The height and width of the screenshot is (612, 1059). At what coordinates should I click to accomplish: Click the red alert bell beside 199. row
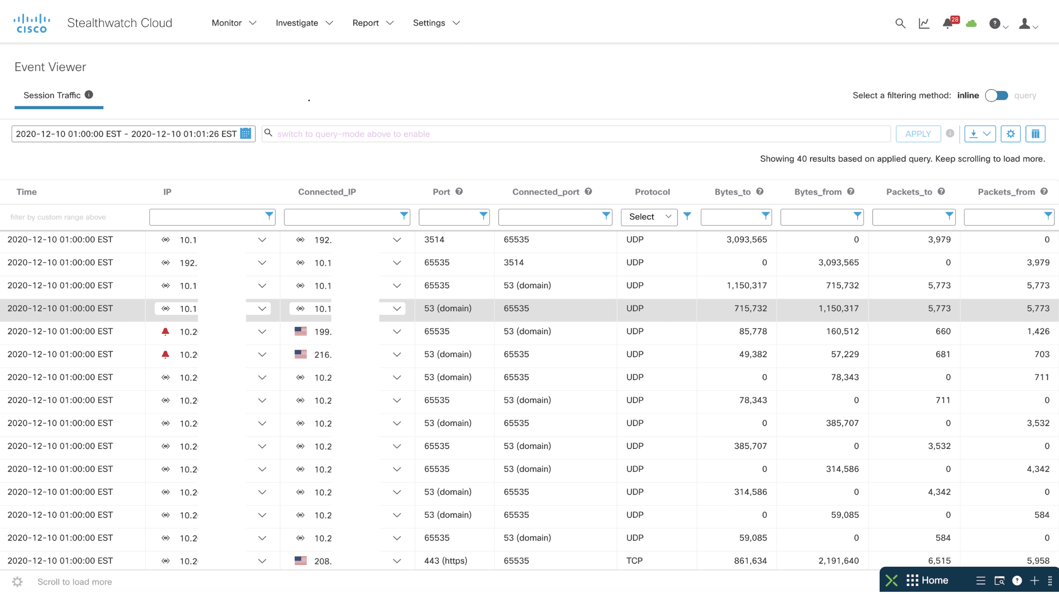point(166,331)
